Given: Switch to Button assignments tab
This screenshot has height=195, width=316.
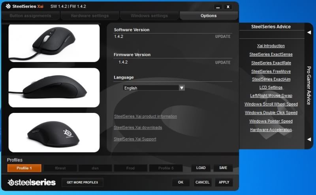Looking at the screenshot, I should (x=30, y=16).
